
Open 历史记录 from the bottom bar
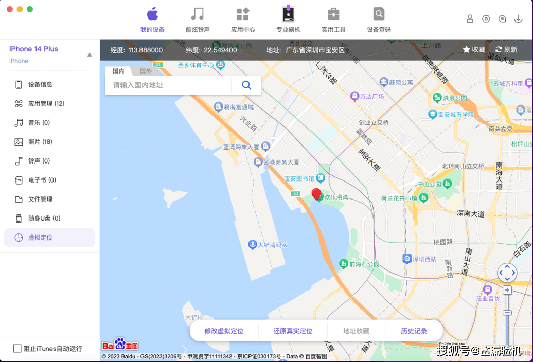click(415, 331)
